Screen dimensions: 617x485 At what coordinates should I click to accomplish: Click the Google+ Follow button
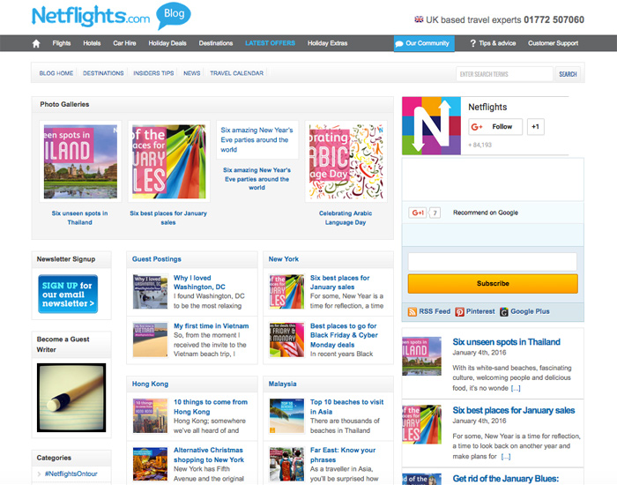tap(495, 127)
